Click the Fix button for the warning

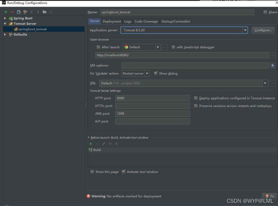click(270, 196)
